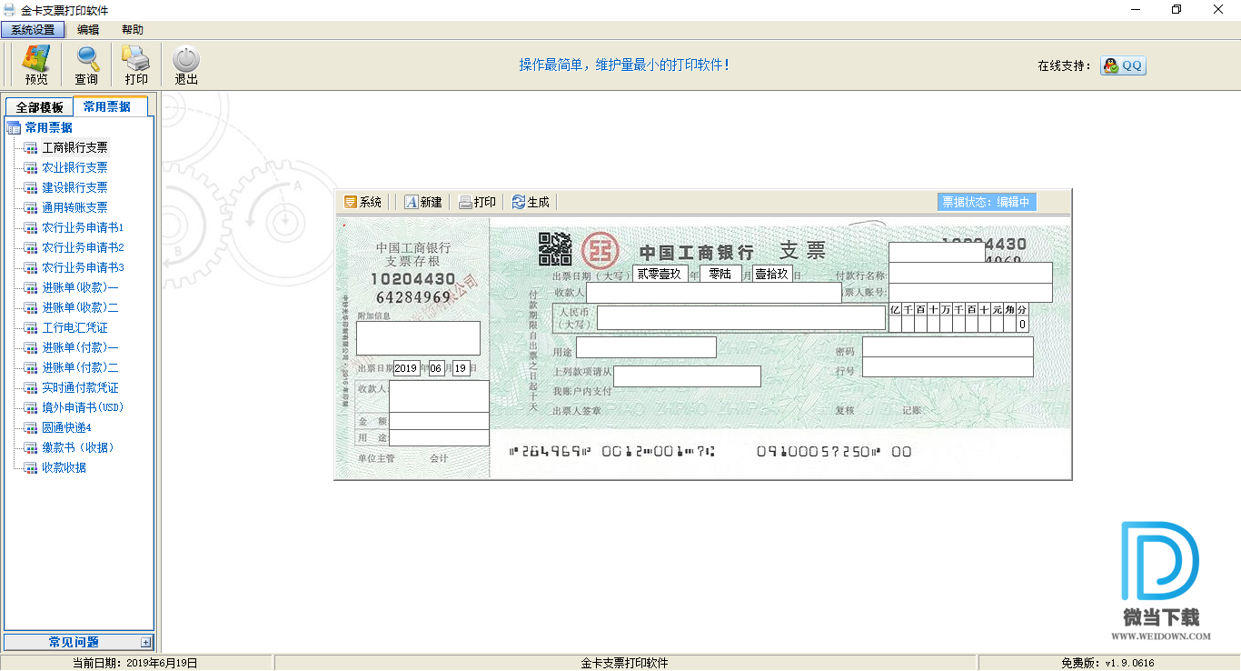Click the 票据状态：编辑中 status label
This screenshot has width=1241, height=671.
[987, 202]
